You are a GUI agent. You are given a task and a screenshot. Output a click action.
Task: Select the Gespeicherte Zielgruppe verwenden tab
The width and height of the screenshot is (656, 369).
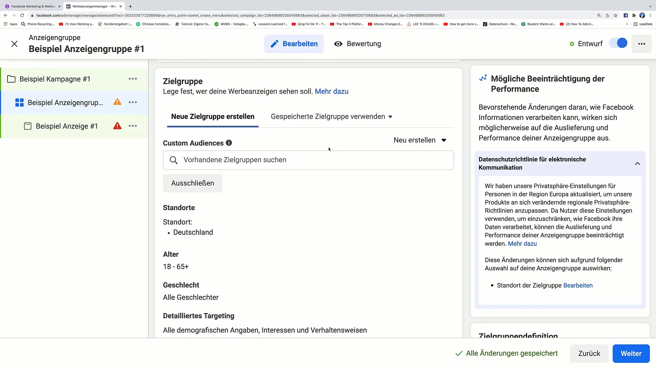click(x=331, y=116)
